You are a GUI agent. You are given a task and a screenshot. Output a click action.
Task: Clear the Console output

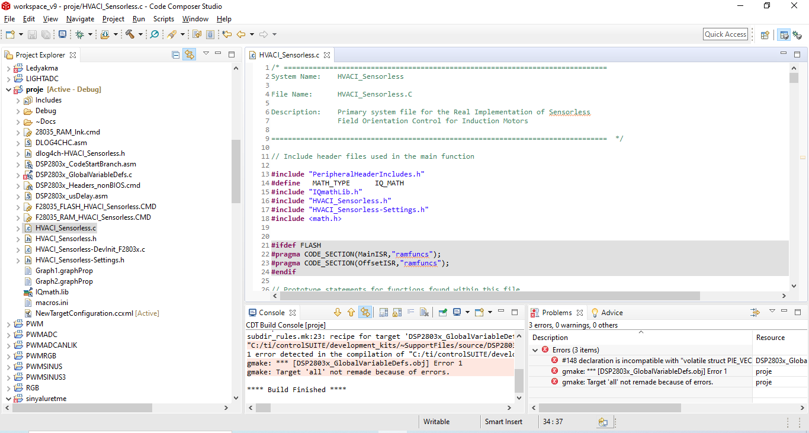(425, 312)
